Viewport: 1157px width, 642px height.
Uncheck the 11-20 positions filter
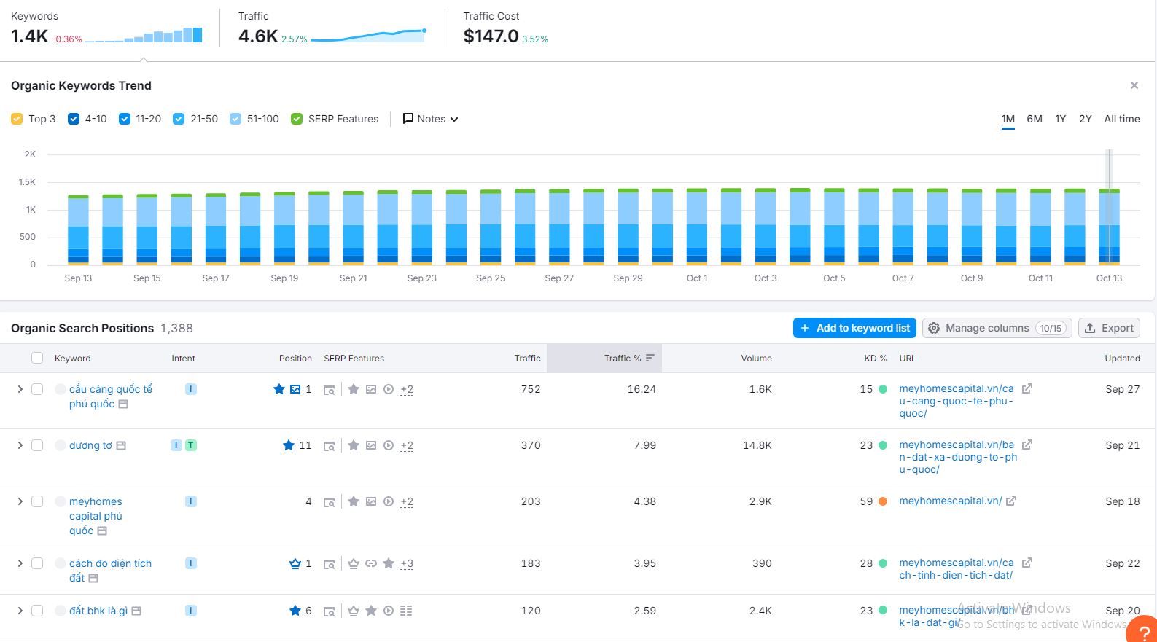click(125, 119)
